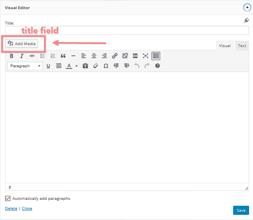Click into the Title input field
This screenshot has width=253, height=220.
[127, 30]
